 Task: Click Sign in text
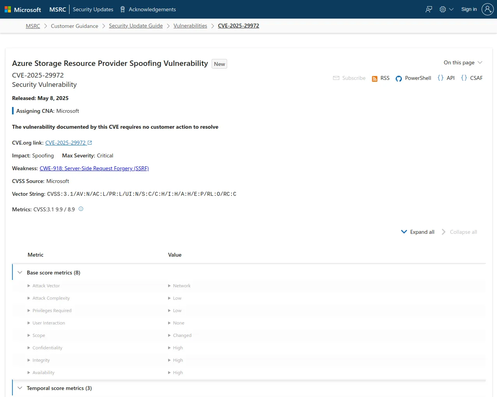pos(469,9)
